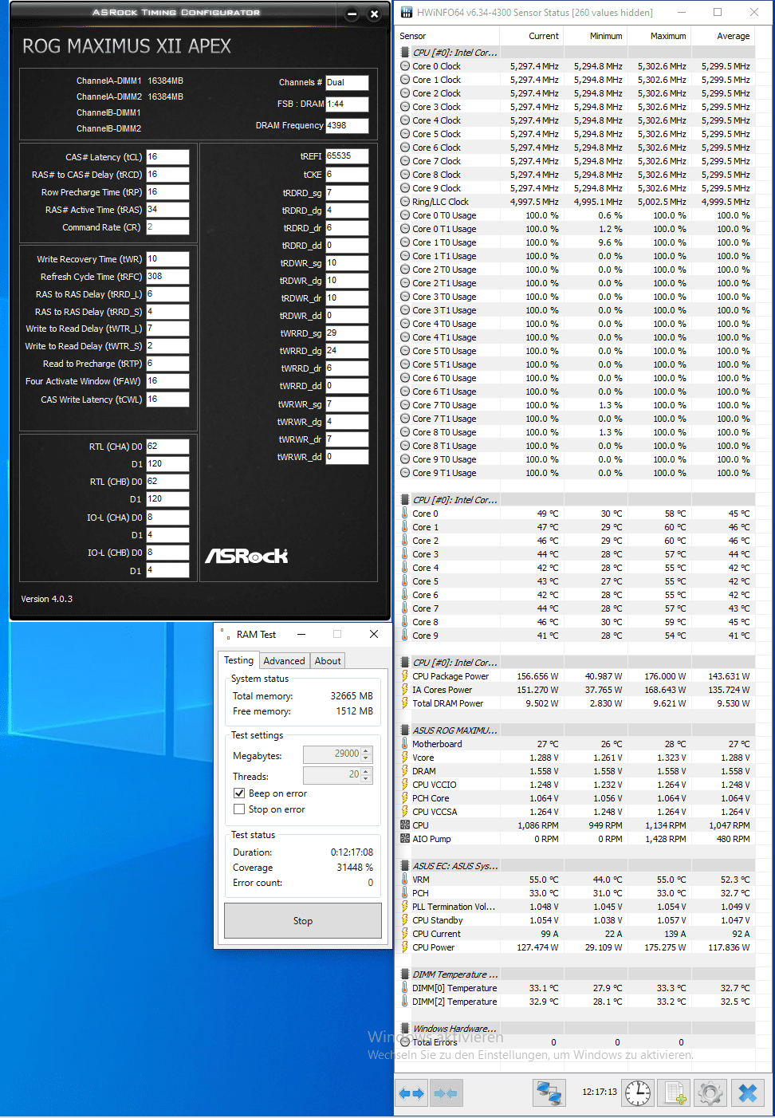Viewport: 775px width, 1118px height.
Task: Click the clock icon beside Core 0 Clock
Action: pos(405,66)
